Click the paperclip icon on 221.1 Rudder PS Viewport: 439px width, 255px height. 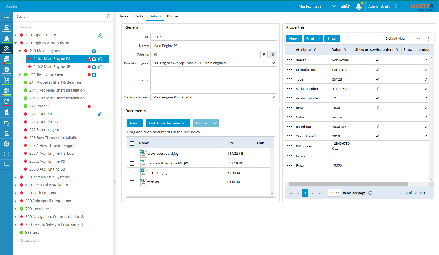[x=100, y=114]
